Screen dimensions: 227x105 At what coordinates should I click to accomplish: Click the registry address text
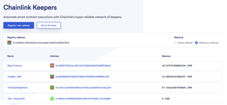[x=41, y=43]
